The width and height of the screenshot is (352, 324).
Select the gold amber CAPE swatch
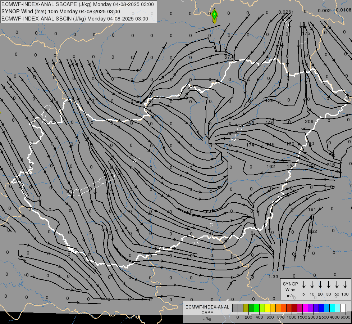coord(273,308)
